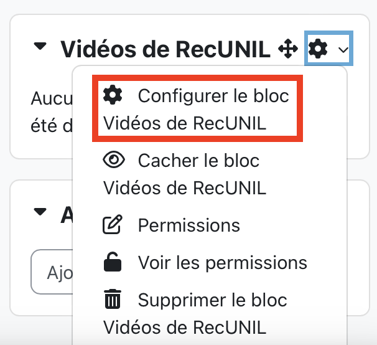Collapse the second block starting with "A"
377x345 pixels.
point(40,212)
